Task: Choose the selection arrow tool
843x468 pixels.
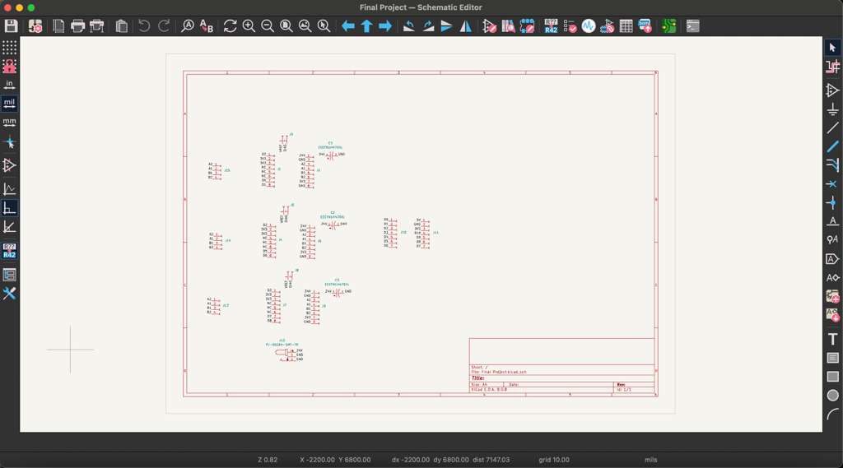Action: click(832, 47)
